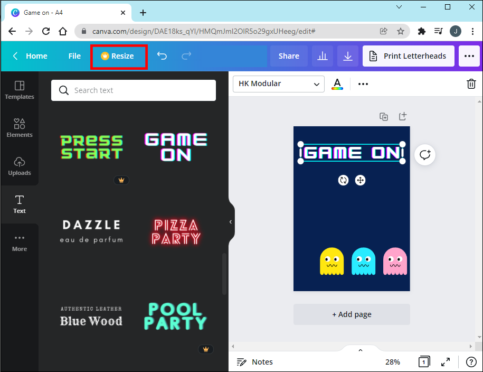Bookmark page with star icon

pyautogui.click(x=401, y=31)
